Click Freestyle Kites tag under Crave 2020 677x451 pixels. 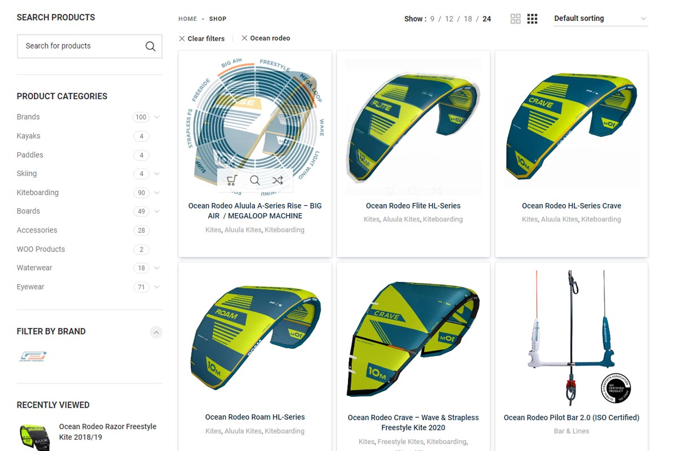(400, 442)
